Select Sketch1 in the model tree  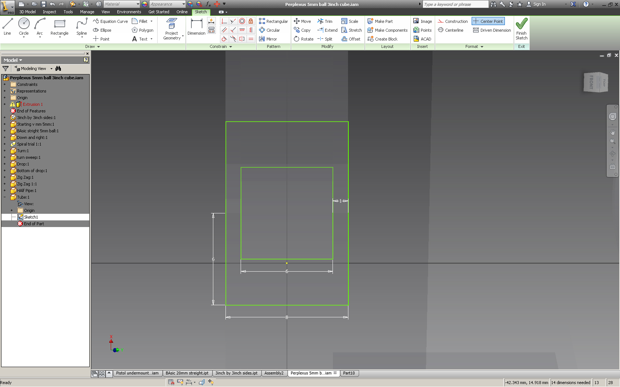pos(31,217)
